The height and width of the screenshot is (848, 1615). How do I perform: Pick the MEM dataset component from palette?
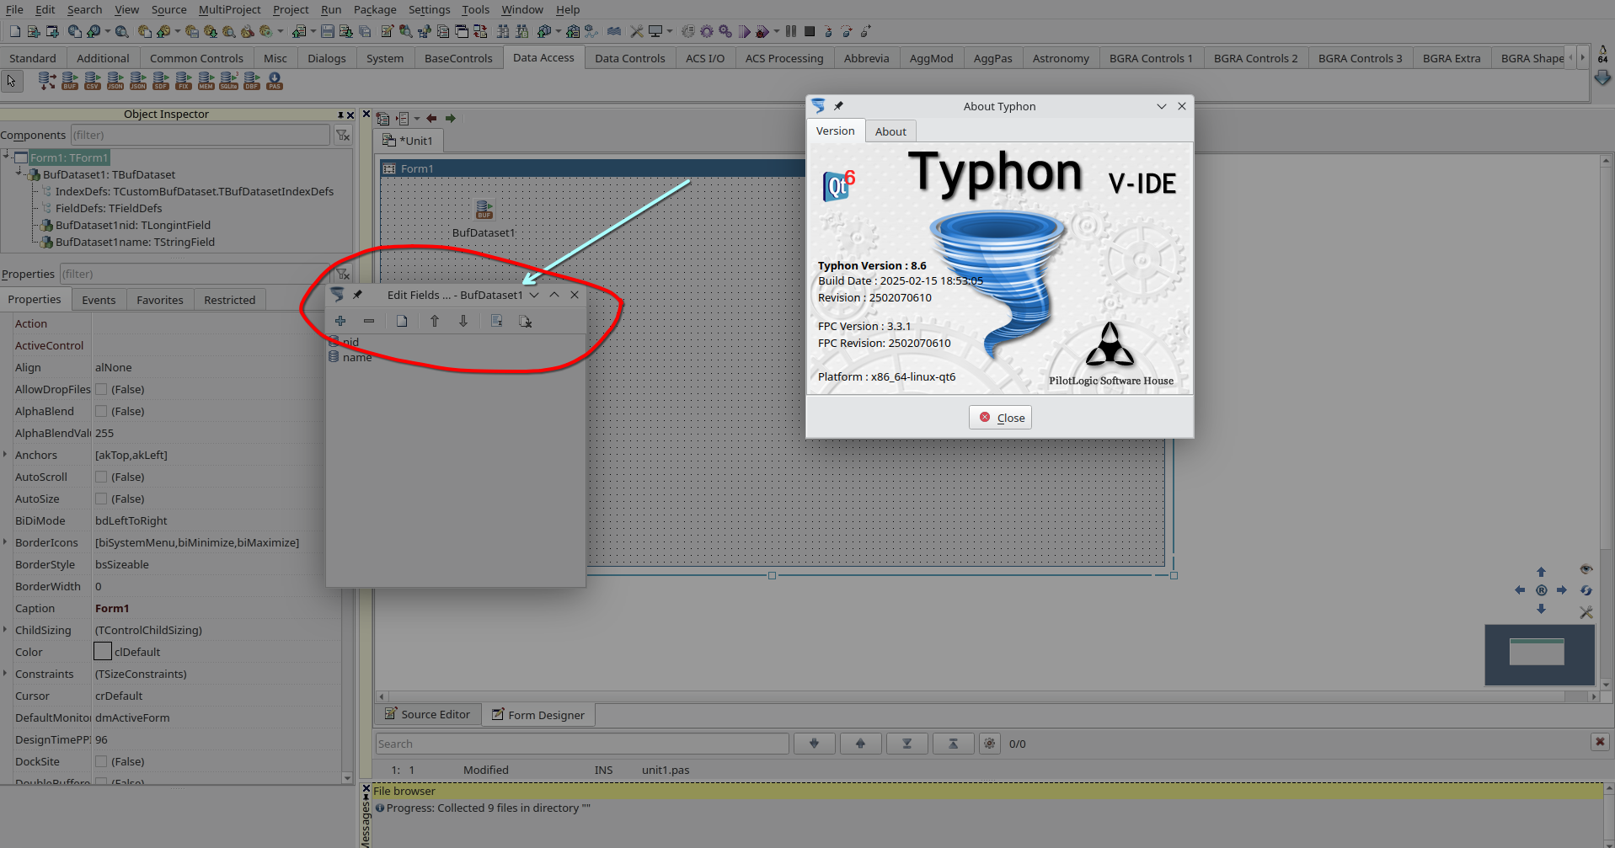pyautogui.click(x=206, y=81)
